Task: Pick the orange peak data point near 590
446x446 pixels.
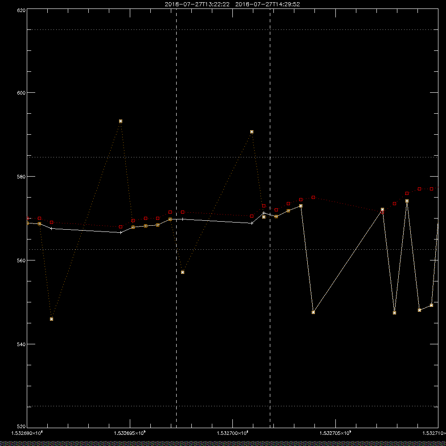Action: (x=252, y=132)
